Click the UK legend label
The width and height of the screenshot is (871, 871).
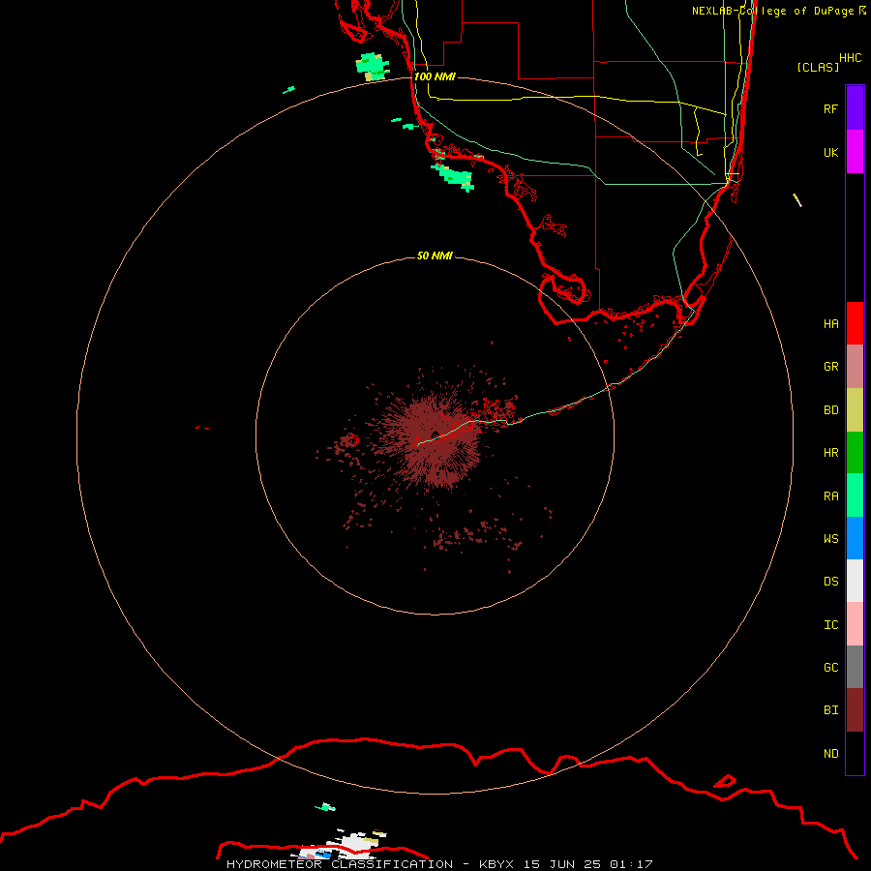(830, 152)
